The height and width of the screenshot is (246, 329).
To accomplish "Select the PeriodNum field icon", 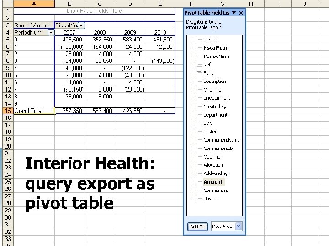I will (199, 57).
